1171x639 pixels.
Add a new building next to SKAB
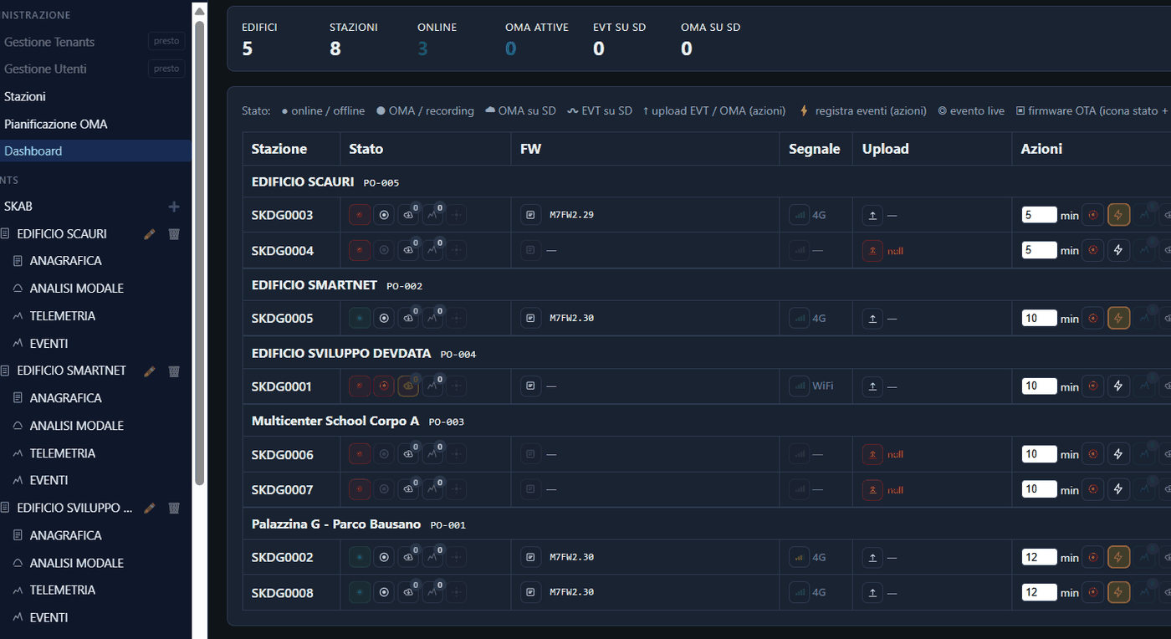point(174,207)
